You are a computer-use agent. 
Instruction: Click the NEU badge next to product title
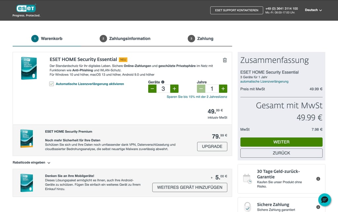click(123, 59)
